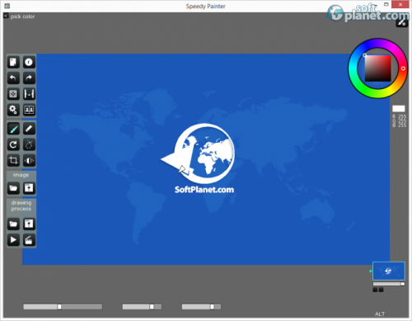This screenshot has height=321, width=412.
Task: Click the first small layer button
Action: click(375, 290)
